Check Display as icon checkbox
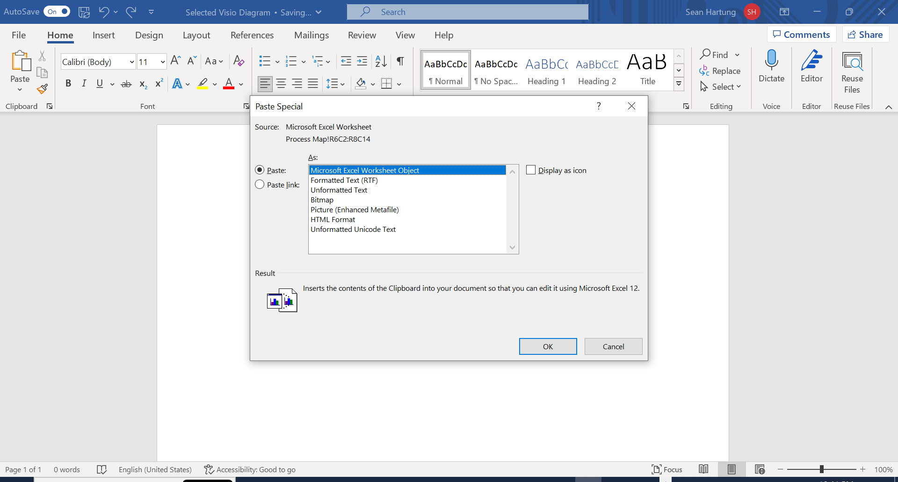The image size is (898, 482). 531,170
